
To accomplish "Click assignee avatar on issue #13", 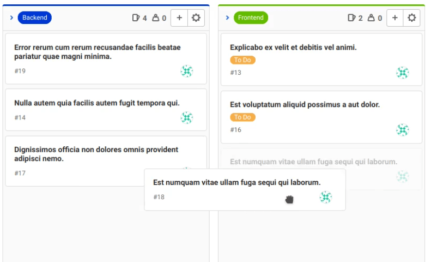I will click(x=403, y=73).
